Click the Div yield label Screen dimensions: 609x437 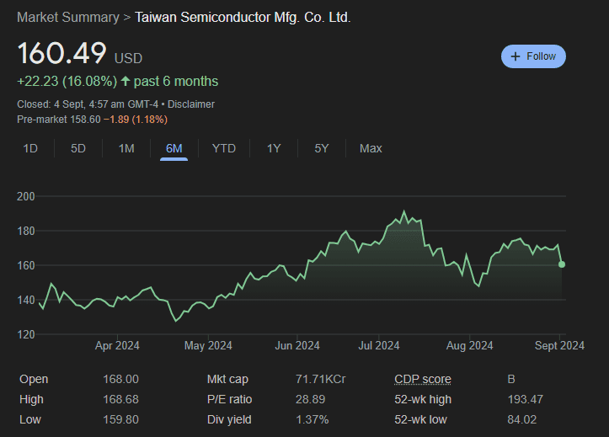click(229, 419)
